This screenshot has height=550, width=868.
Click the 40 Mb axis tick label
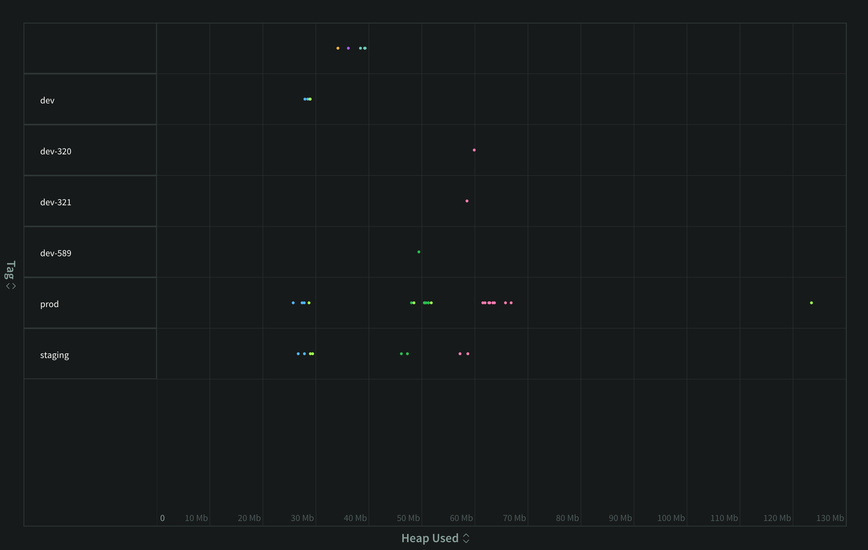(355, 518)
